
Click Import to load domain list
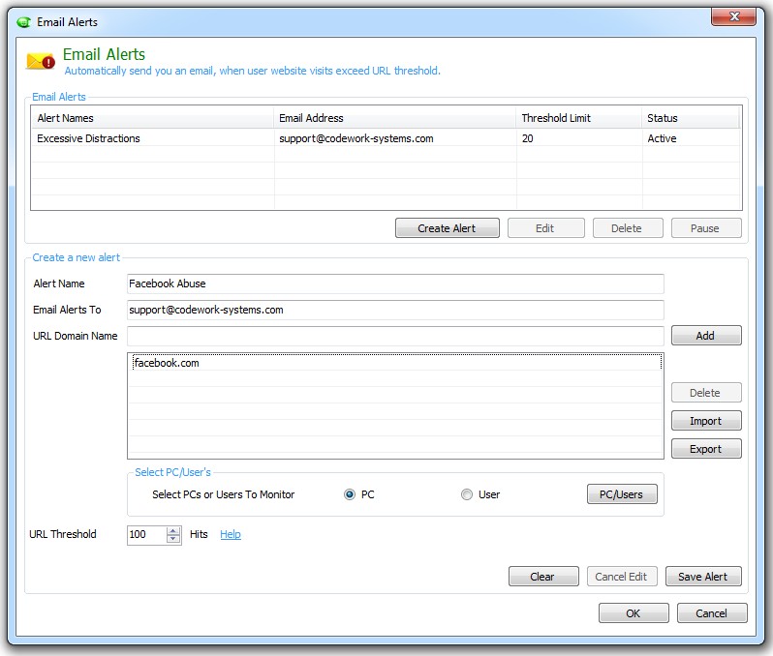click(705, 421)
